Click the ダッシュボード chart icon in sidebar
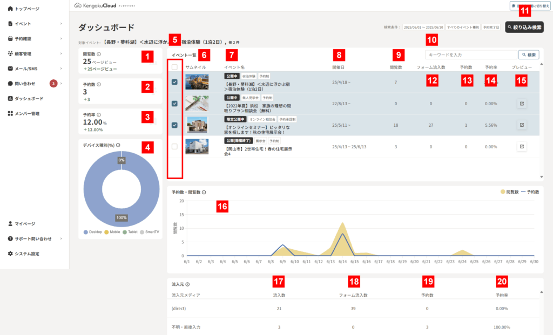553x335 pixels. (x=10, y=99)
